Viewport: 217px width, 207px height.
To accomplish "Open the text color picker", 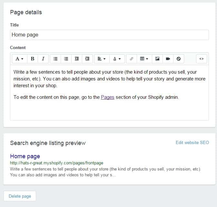I will [117, 59].
